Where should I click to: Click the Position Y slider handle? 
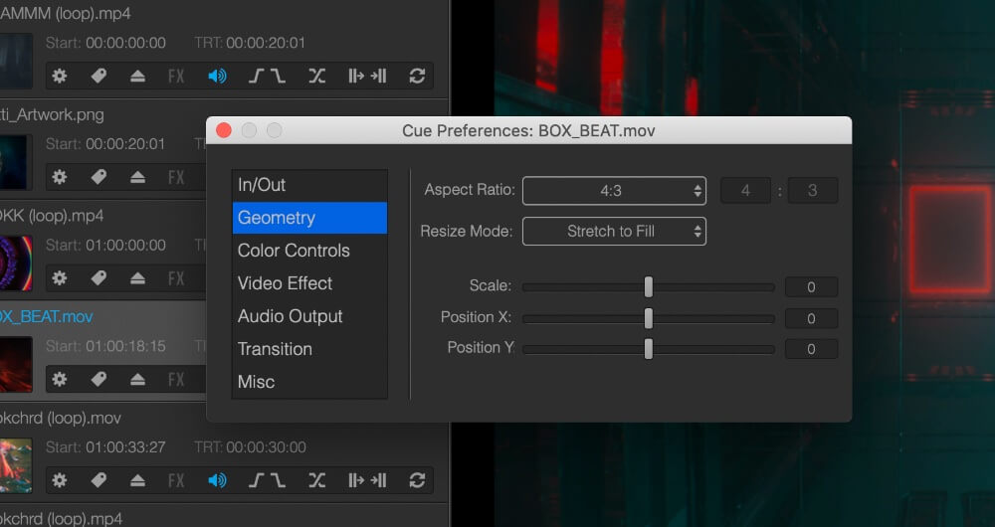(x=649, y=349)
